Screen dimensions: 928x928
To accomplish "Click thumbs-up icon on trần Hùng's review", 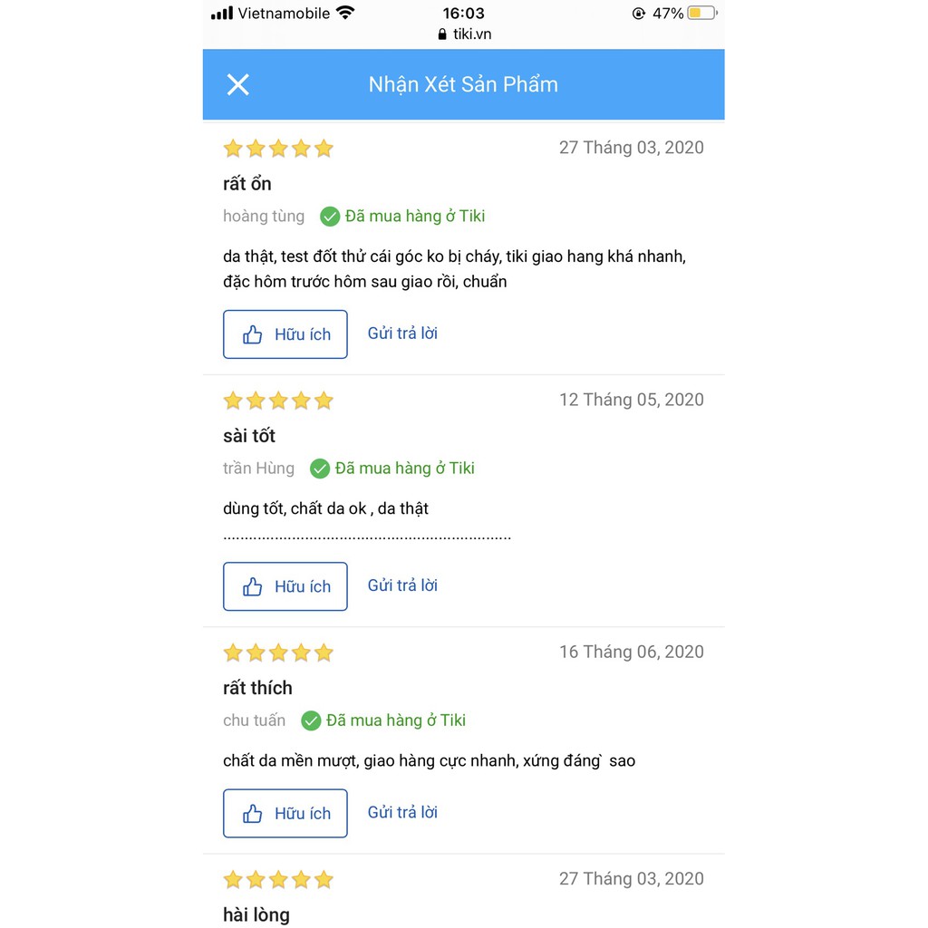I will pos(252,586).
